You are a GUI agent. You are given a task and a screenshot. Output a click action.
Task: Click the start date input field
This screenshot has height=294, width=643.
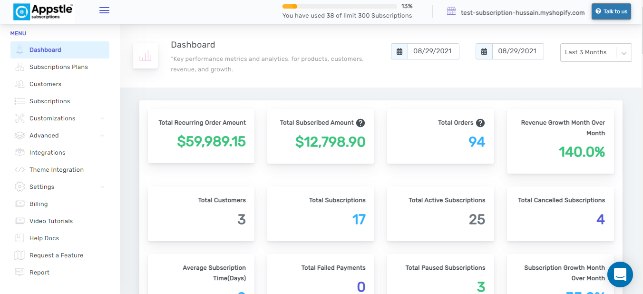(x=433, y=51)
